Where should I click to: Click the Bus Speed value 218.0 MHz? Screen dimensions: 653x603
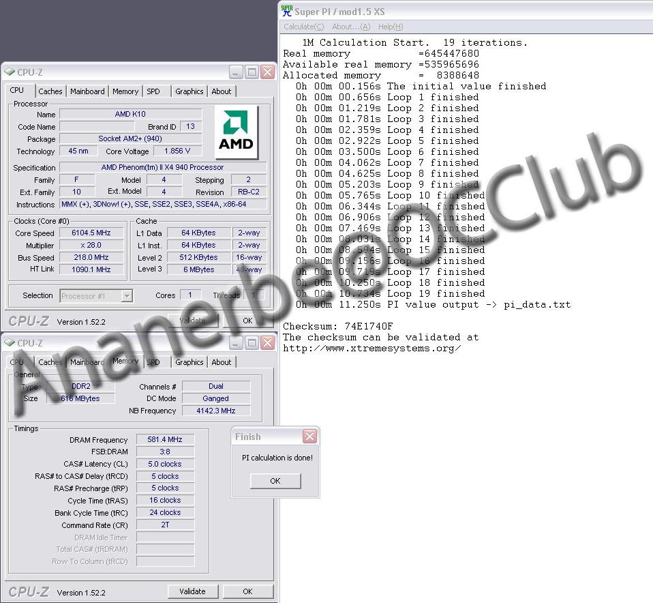pyautogui.click(x=91, y=257)
